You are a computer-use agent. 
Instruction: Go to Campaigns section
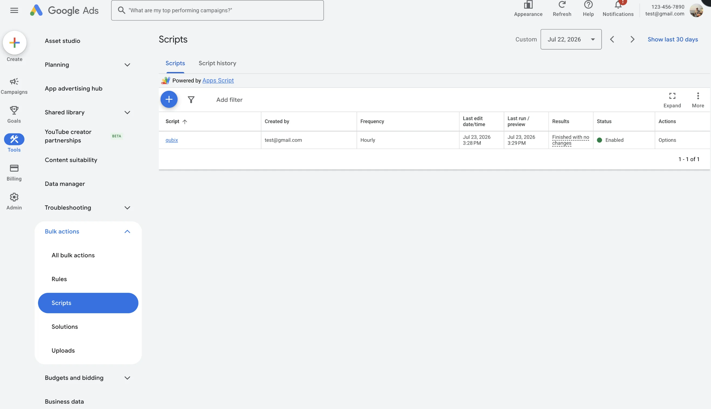[x=14, y=86]
